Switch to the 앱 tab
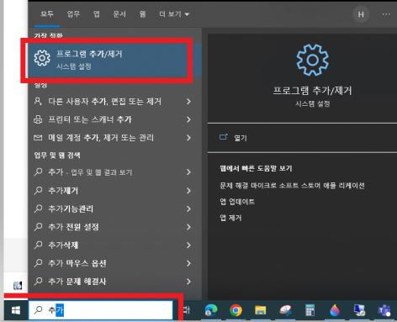The height and width of the screenshot is (322, 397). [97, 13]
